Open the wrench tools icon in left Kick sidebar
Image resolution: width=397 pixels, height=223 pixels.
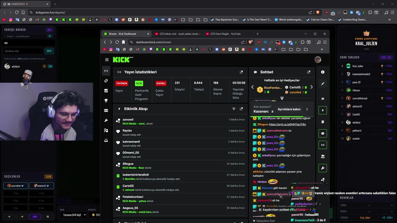coord(106,120)
